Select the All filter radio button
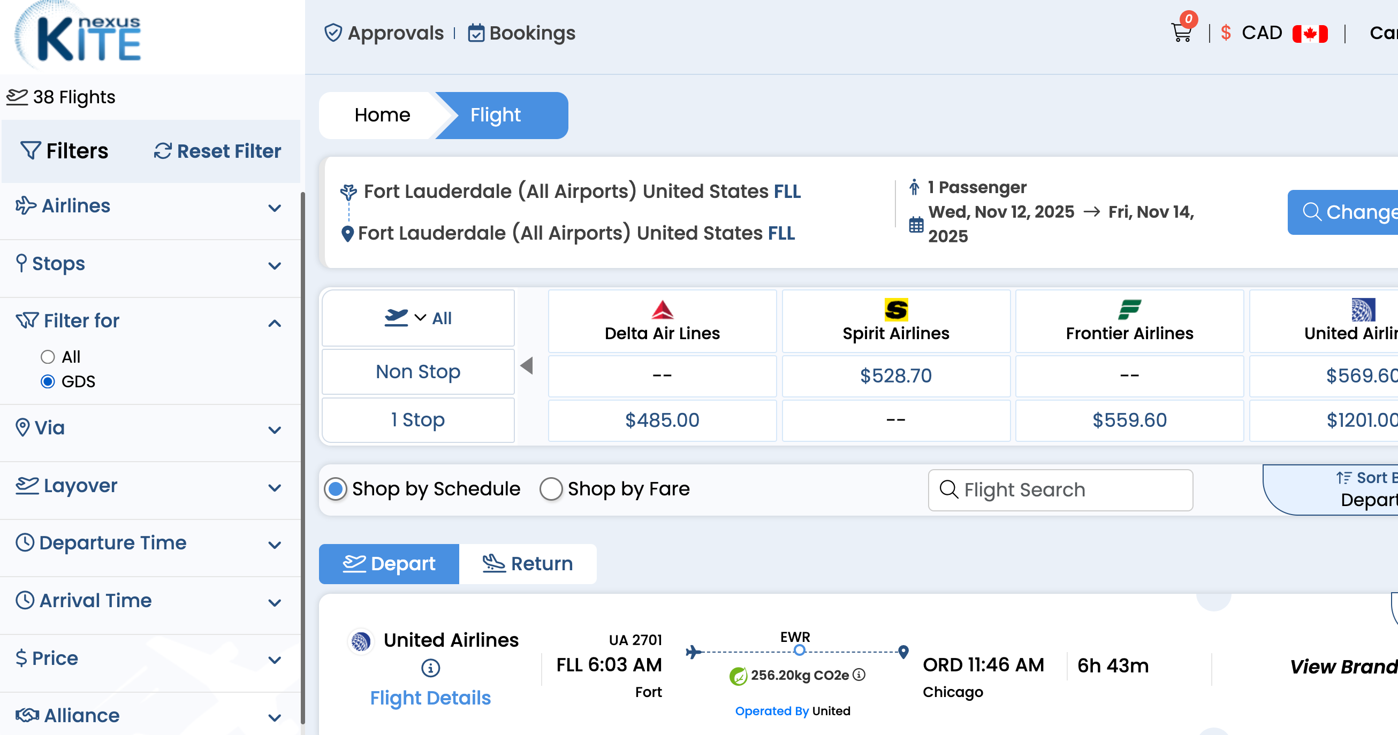The image size is (1398, 735). click(x=48, y=357)
